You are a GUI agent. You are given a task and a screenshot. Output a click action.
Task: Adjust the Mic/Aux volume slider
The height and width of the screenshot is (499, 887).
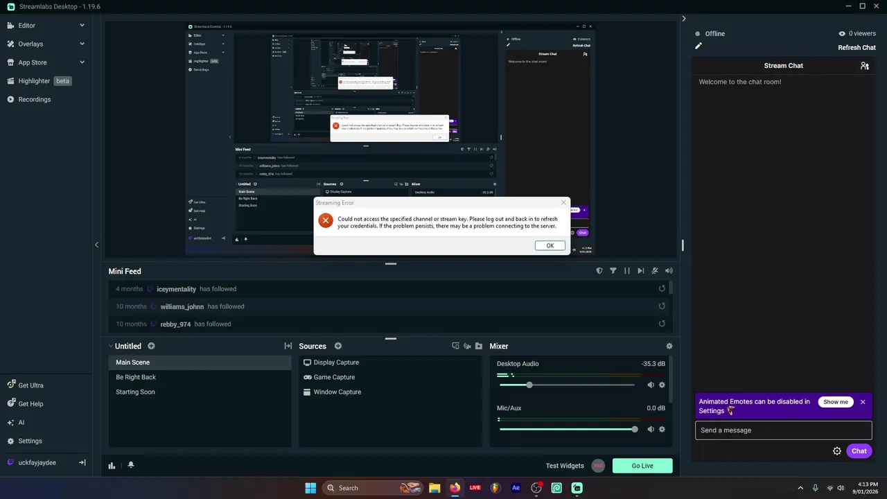[x=567, y=429]
